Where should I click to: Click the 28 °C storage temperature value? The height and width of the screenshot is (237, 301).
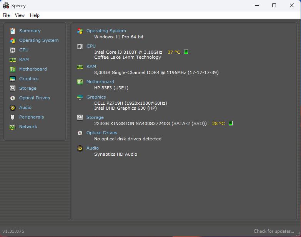point(219,123)
